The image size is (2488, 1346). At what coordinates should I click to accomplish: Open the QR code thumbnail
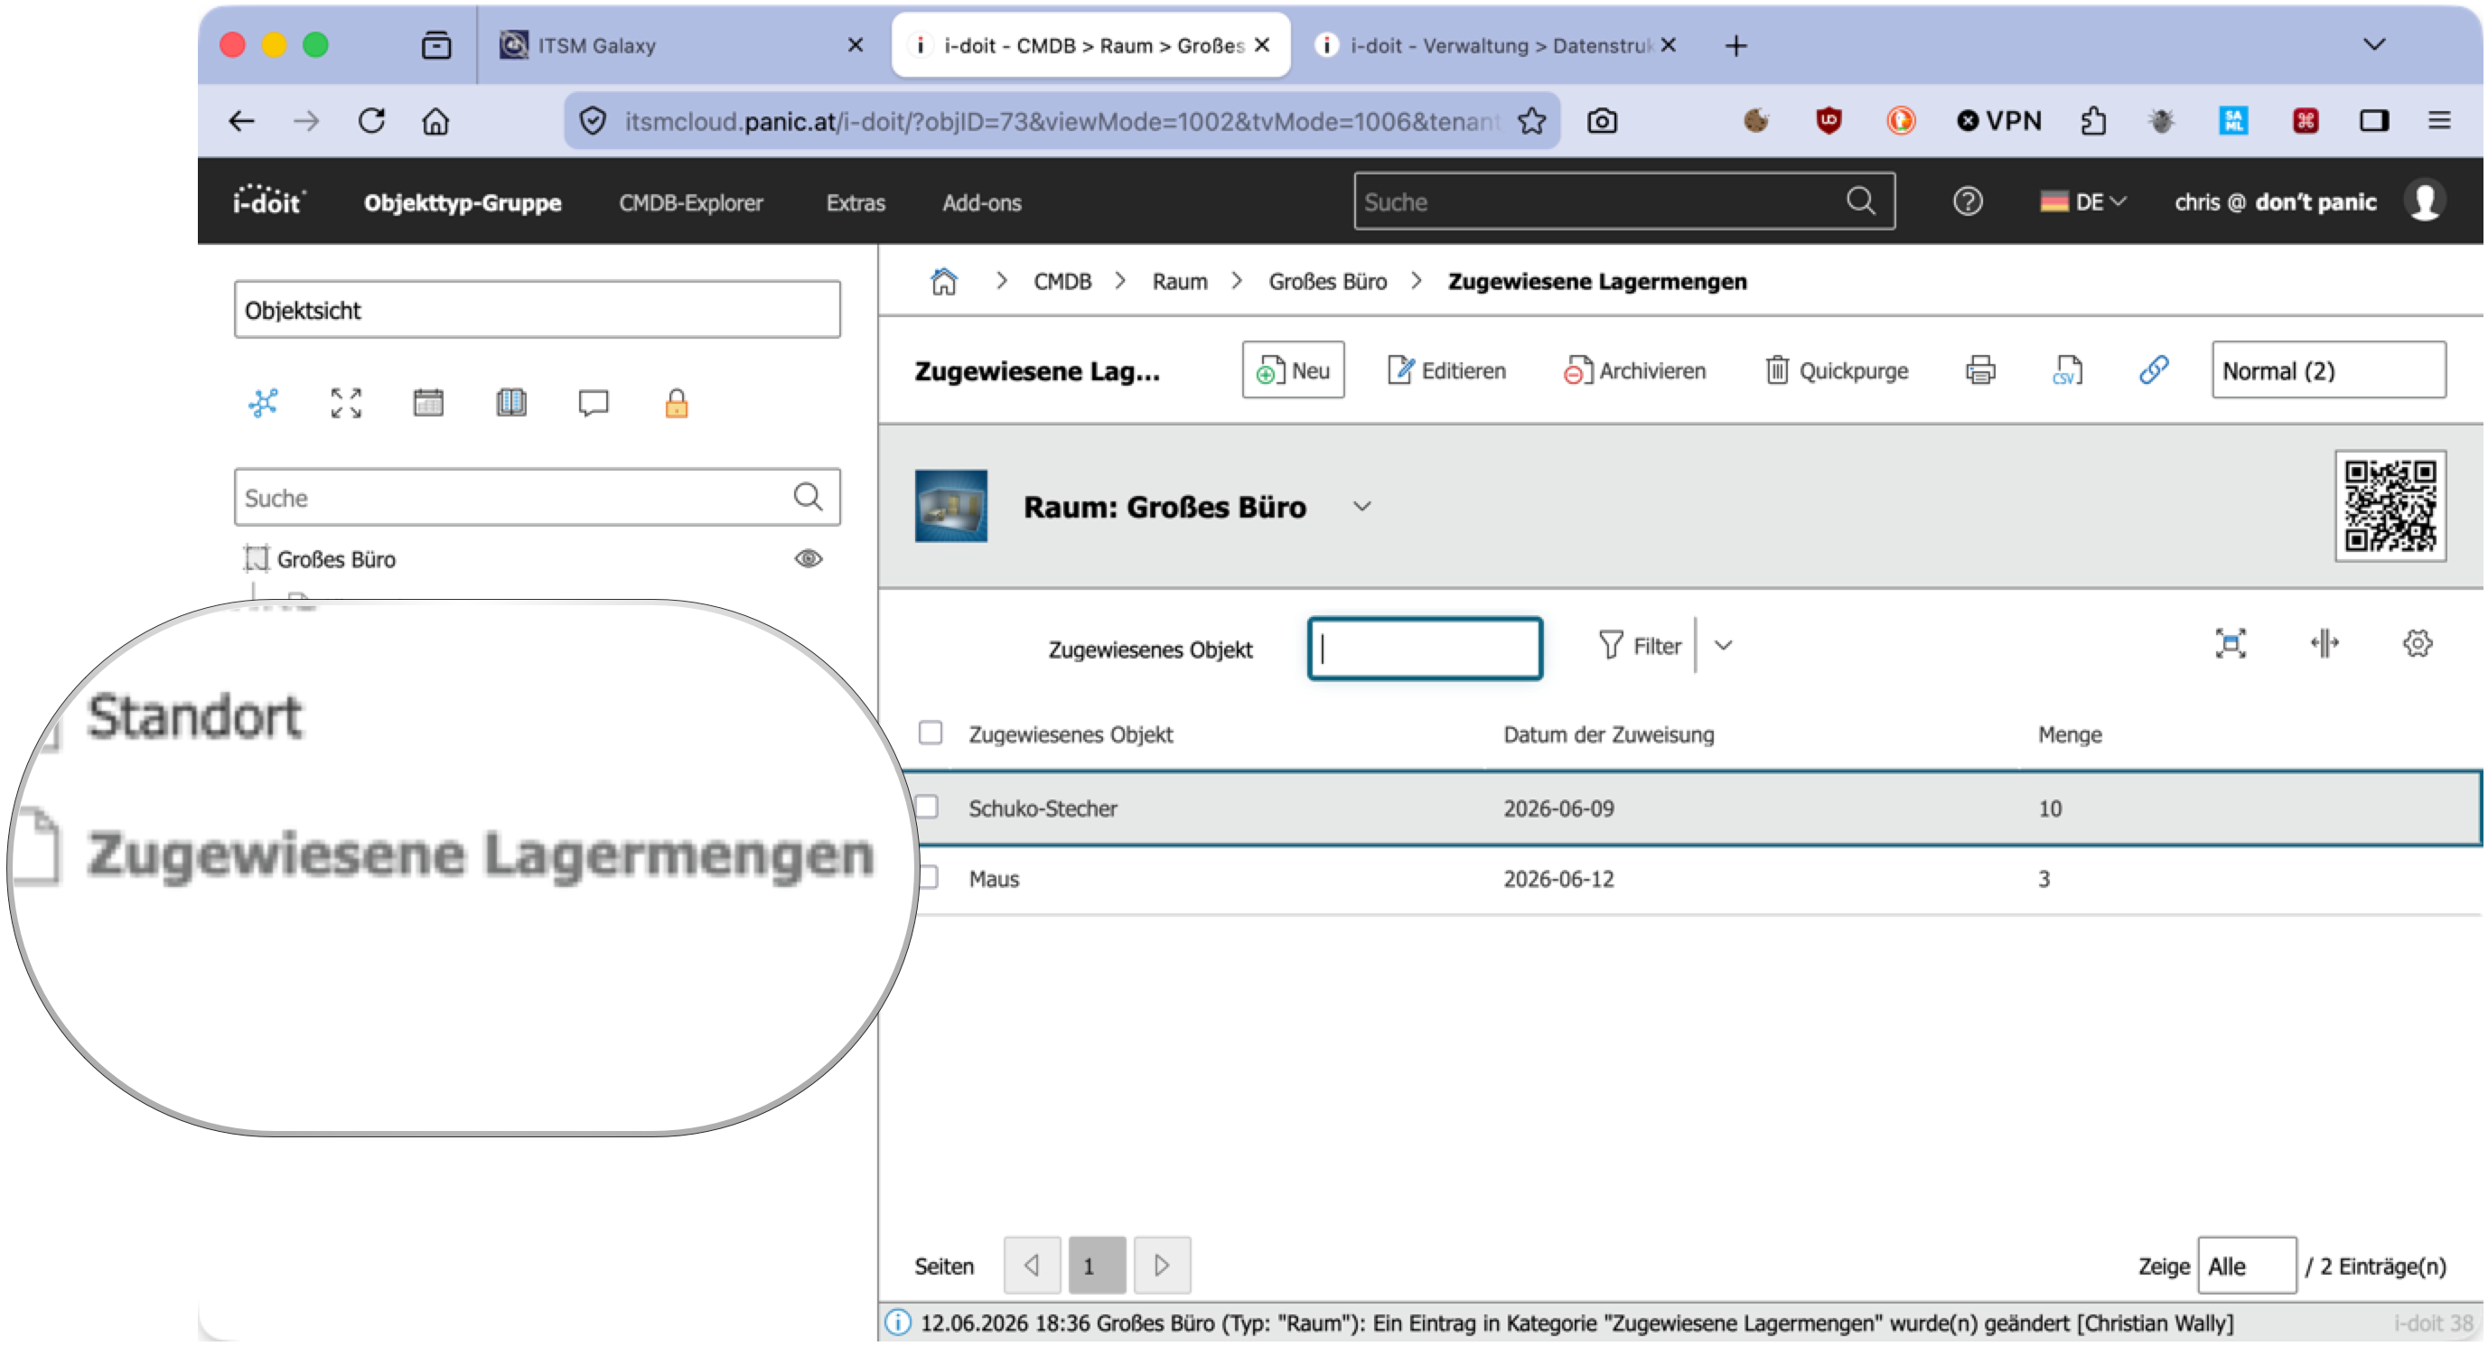point(2390,506)
